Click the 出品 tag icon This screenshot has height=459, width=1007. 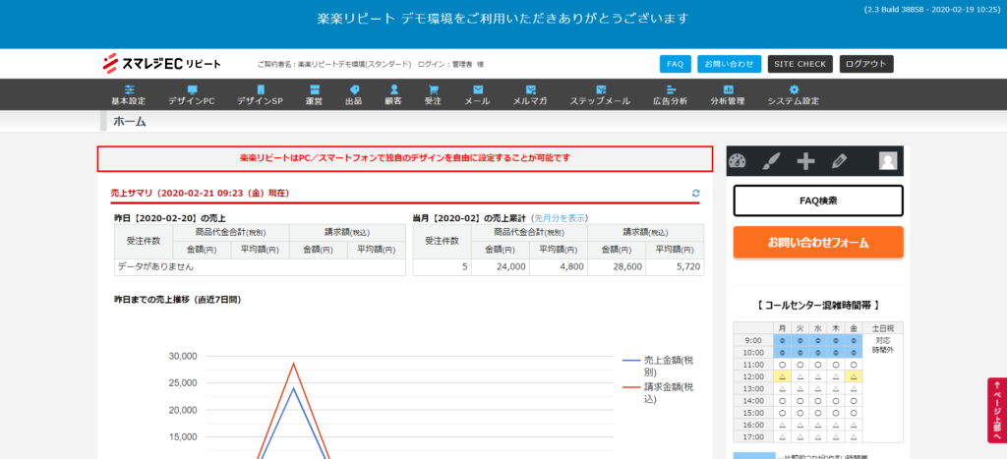[353, 89]
